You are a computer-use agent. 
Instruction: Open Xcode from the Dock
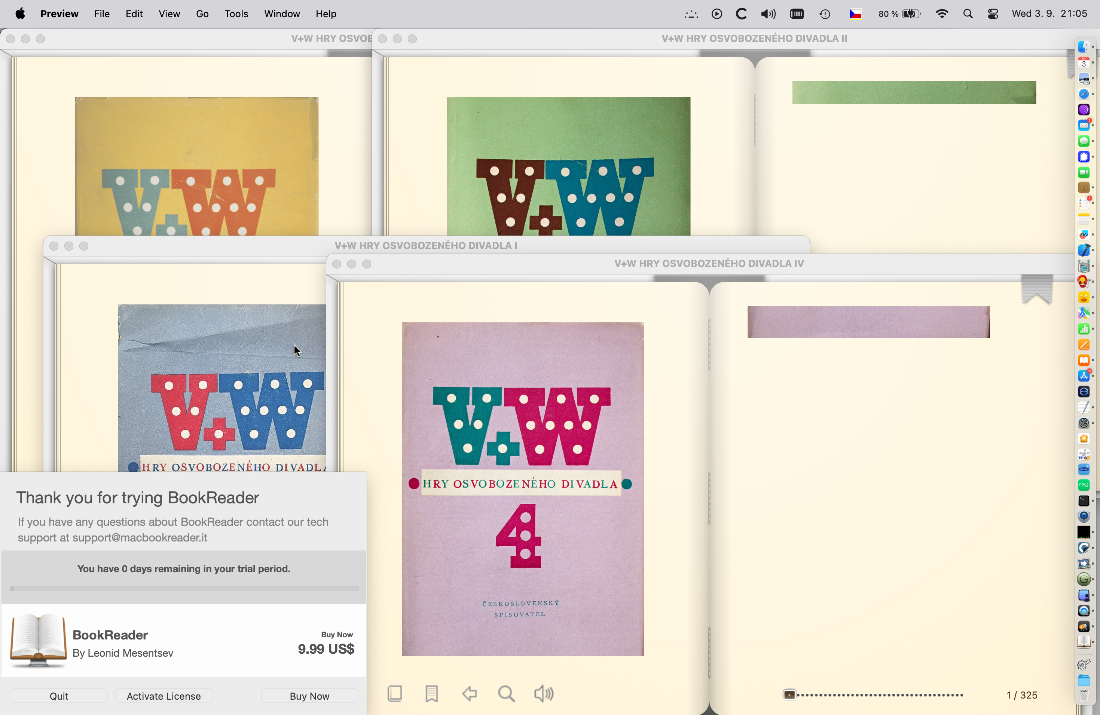pos(1084,250)
